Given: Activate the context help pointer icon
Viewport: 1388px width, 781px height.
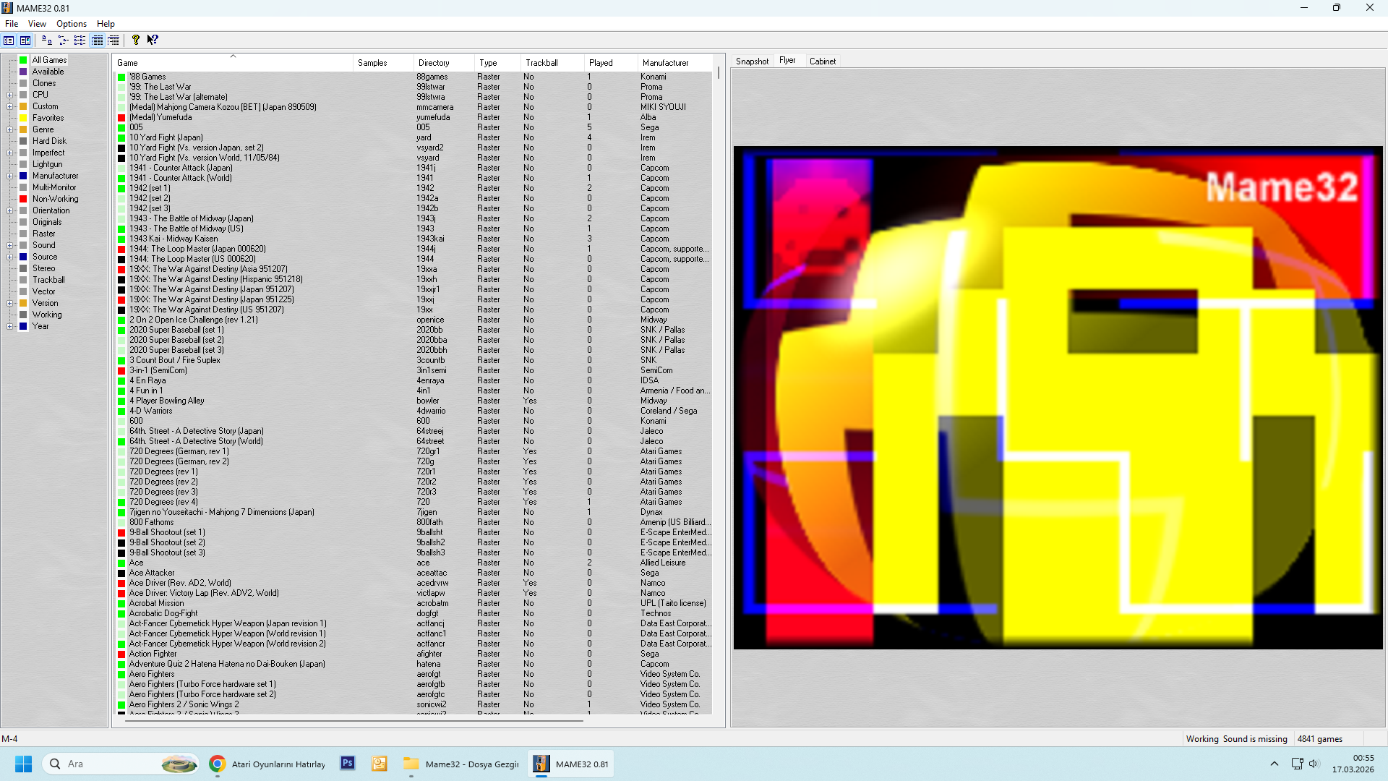Looking at the screenshot, I should 153,40.
